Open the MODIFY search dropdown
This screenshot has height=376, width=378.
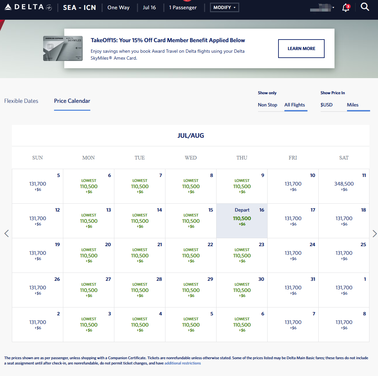[x=224, y=7]
